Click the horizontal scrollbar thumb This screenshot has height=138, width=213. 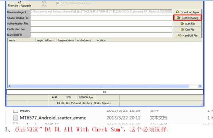click(x=101, y=86)
